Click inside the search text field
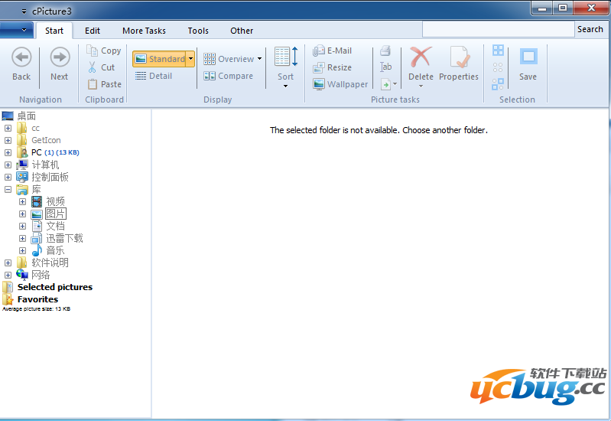The image size is (611, 421). point(498,29)
